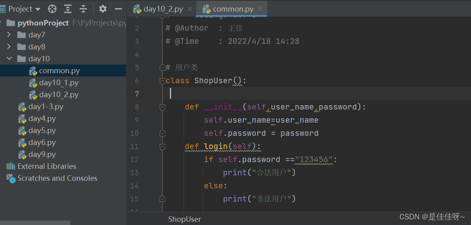Click self.password assignment on line 10
The image size is (471, 225).
click(261, 133)
